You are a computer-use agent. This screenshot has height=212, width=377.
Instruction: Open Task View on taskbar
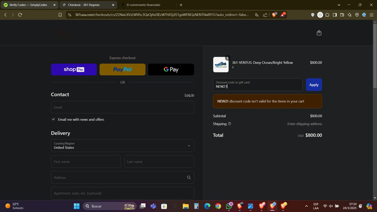click(143, 206)
